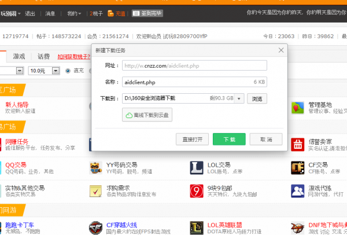Click the LOL英雄联盟 game icon
Image resolution: width=347 pixels, height=235 pixels.
197,227
